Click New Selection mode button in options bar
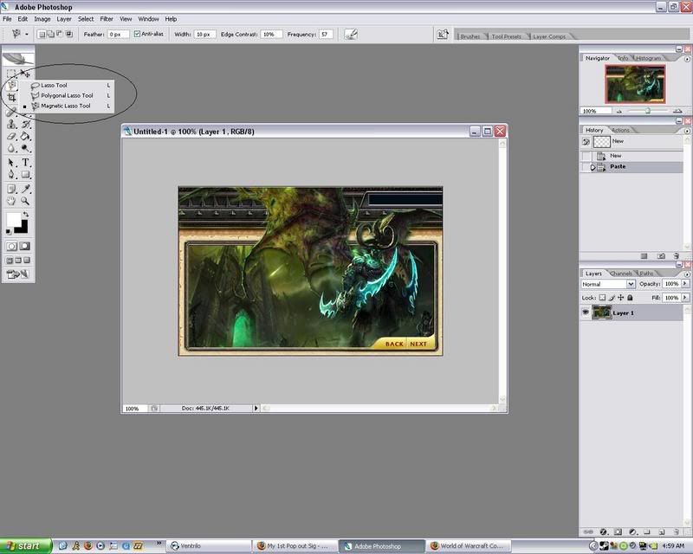693x554 pixels. pos(41,34)
